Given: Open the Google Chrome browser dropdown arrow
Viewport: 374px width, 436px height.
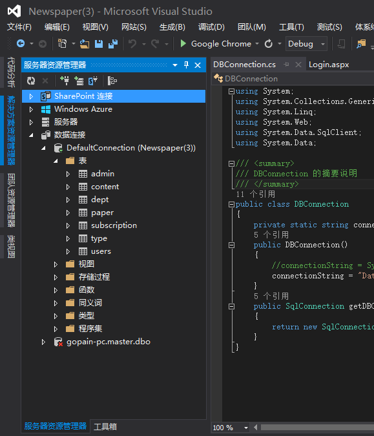Looking at the screenshot, I should click(x=257, y=44).
